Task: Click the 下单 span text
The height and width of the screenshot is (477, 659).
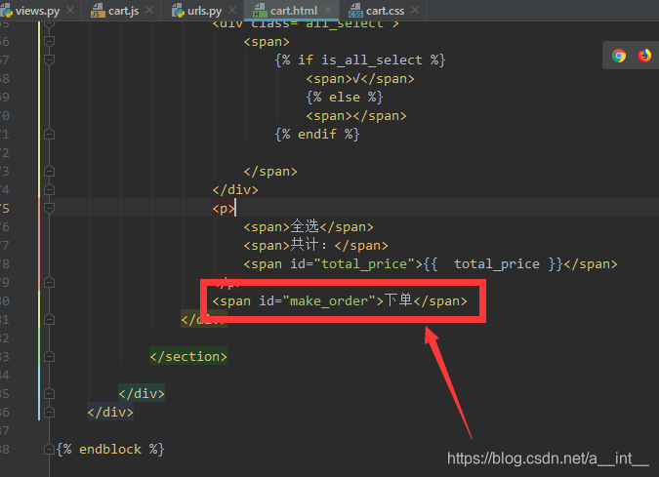Action: [x=398, y=300]
